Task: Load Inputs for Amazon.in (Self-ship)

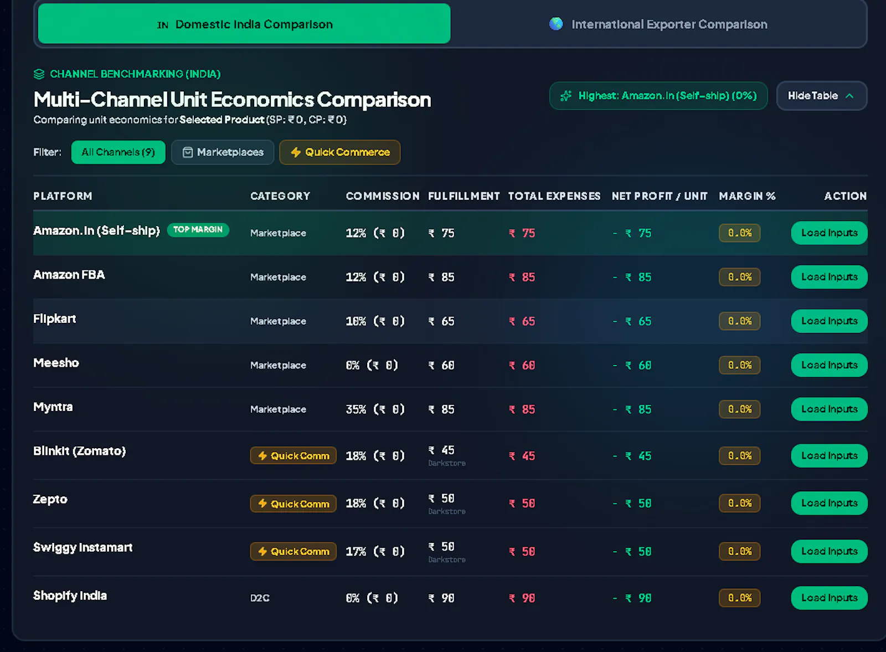Action: [x=829, y=233]
